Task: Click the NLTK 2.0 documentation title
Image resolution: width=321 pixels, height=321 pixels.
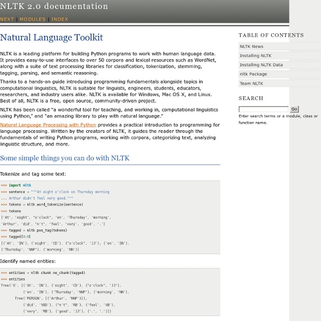Action: click(x=54, y=6)
